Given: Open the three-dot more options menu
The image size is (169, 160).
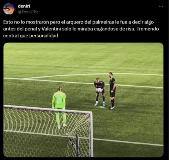Looking at the screenshot, I should [161, 6].
